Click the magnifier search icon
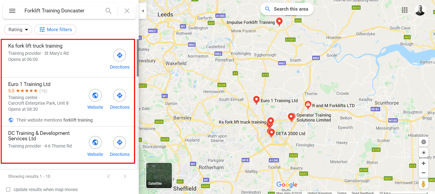 click(108, 11)
